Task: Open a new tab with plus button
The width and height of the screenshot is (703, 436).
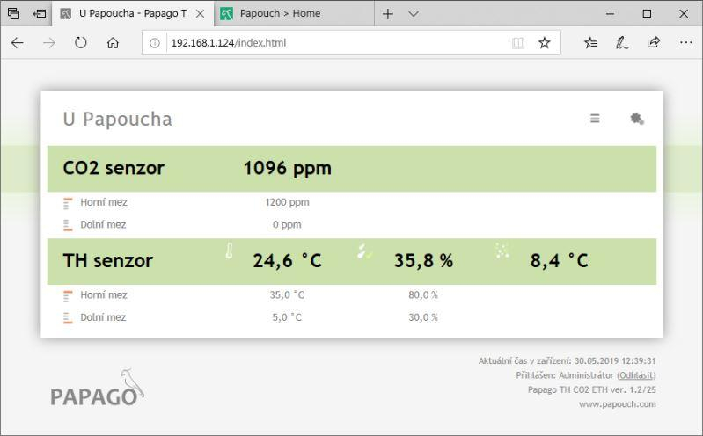Action: click(x=388, y=14)
